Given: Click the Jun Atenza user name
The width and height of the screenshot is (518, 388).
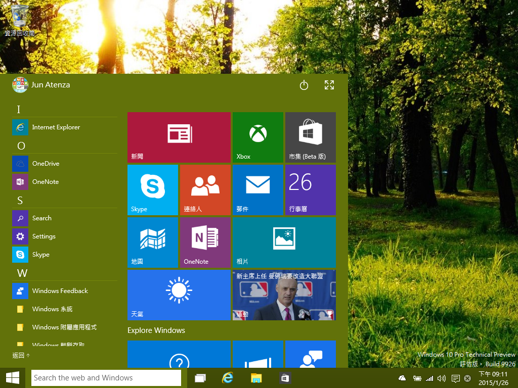Looking at the screenshot, I should coord(51,85).
